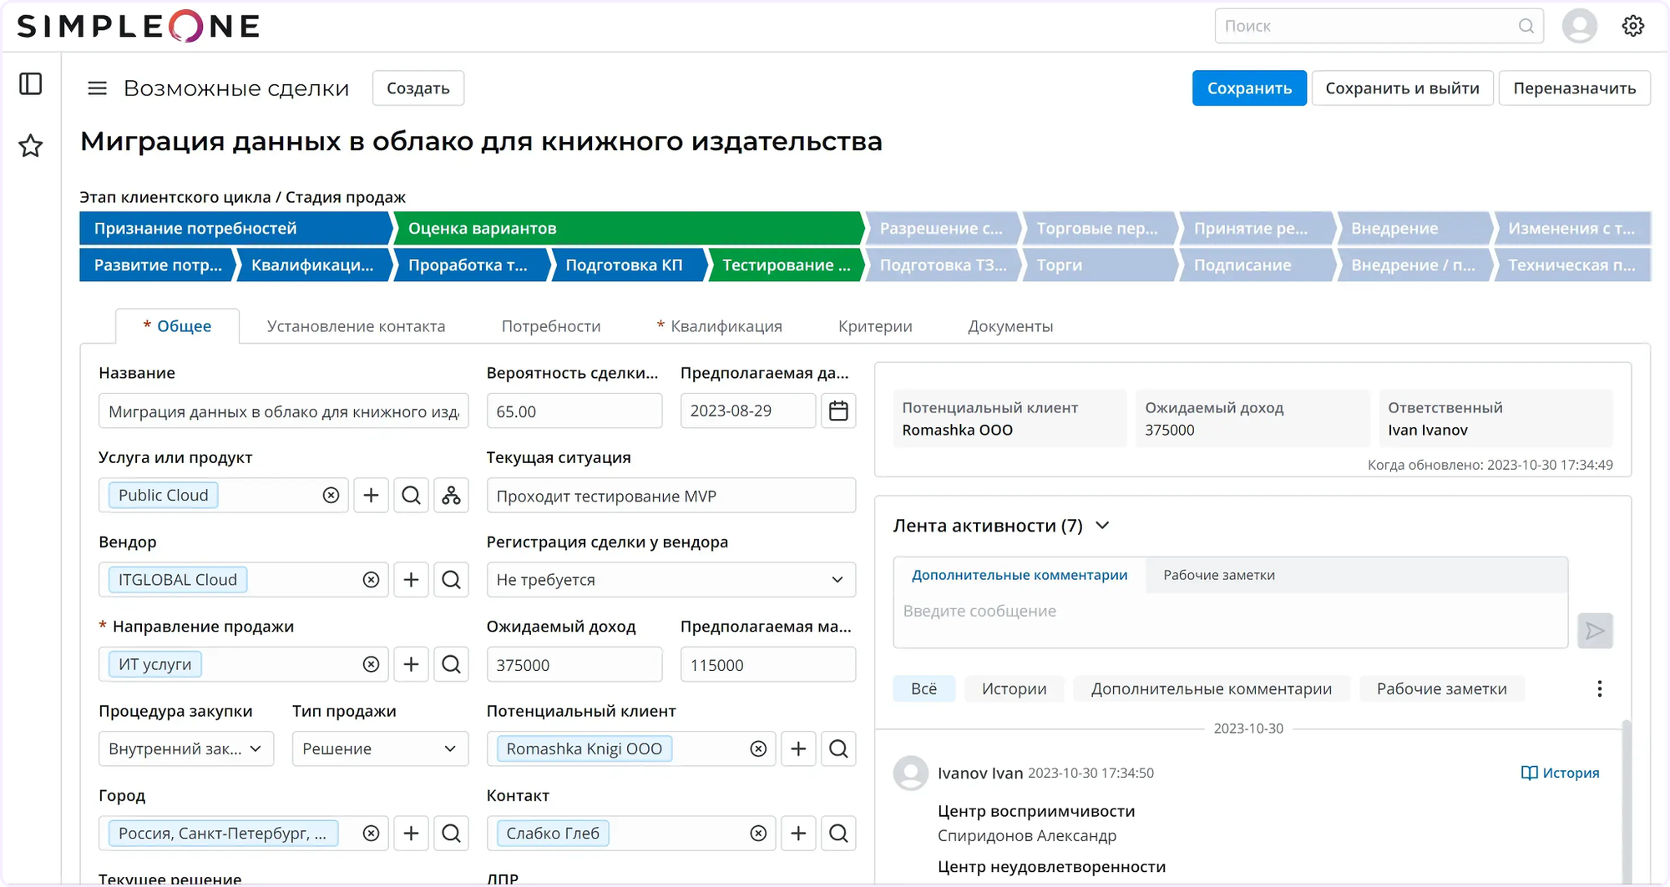Filter activity feed by Истории
This screenshot has width=1670, height=887.
(1014, 689)
